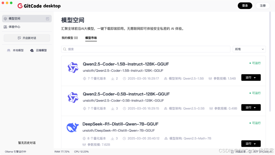Screen dimensions: 275x155
Task: Click the 本地模型 disk icon
Action: point(9,50)
